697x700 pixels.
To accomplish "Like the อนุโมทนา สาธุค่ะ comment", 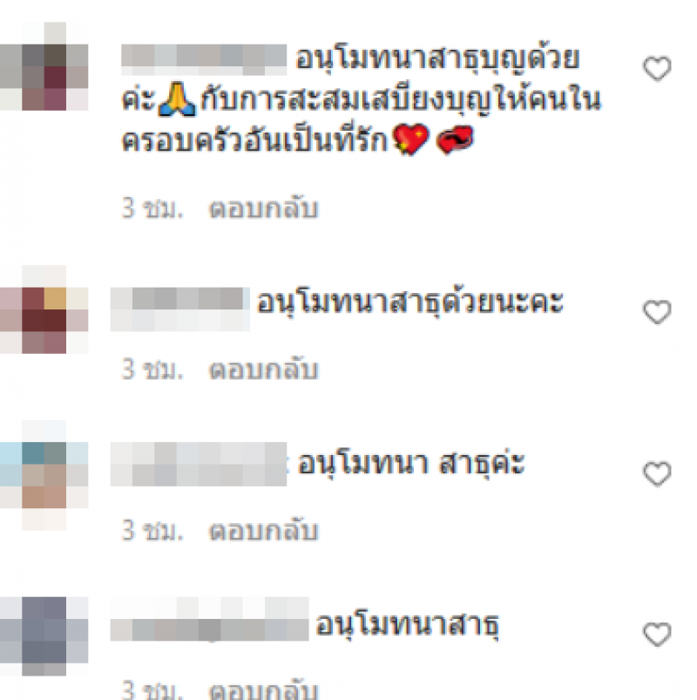I will point(657,473).
